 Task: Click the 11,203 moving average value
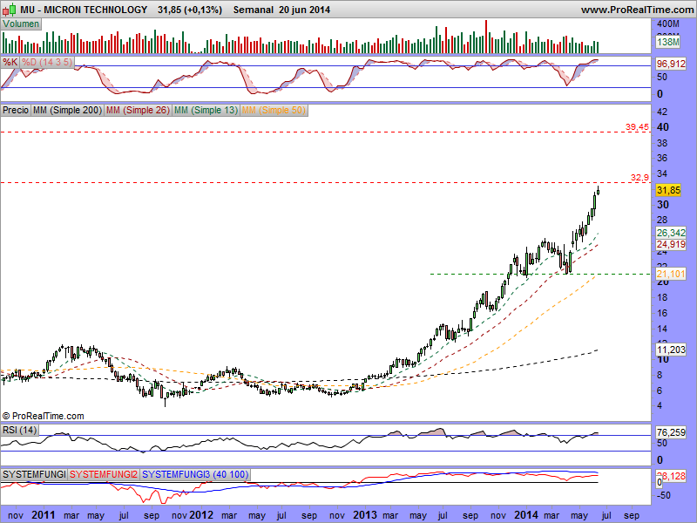[x=671, y=350]
